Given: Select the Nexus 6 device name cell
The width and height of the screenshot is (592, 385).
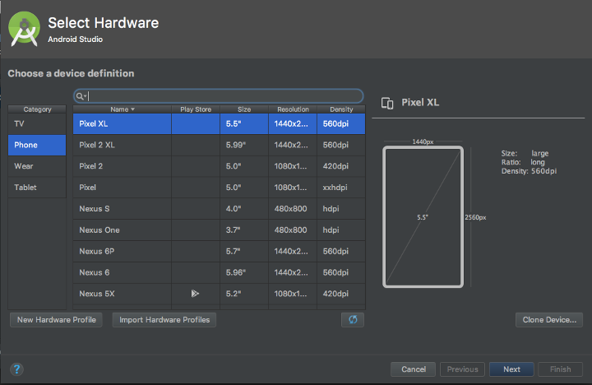Looking at the screenshot, I should click(x=122, y=272).
